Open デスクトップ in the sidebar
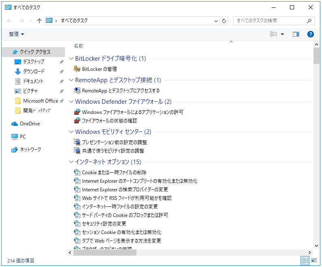Image resolution: width=322 pixels, height=267 pixels. pos(34,61)
